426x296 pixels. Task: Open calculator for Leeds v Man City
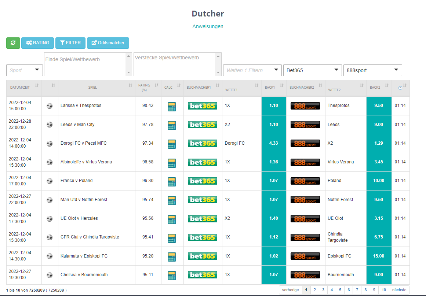tap(172, 125)
